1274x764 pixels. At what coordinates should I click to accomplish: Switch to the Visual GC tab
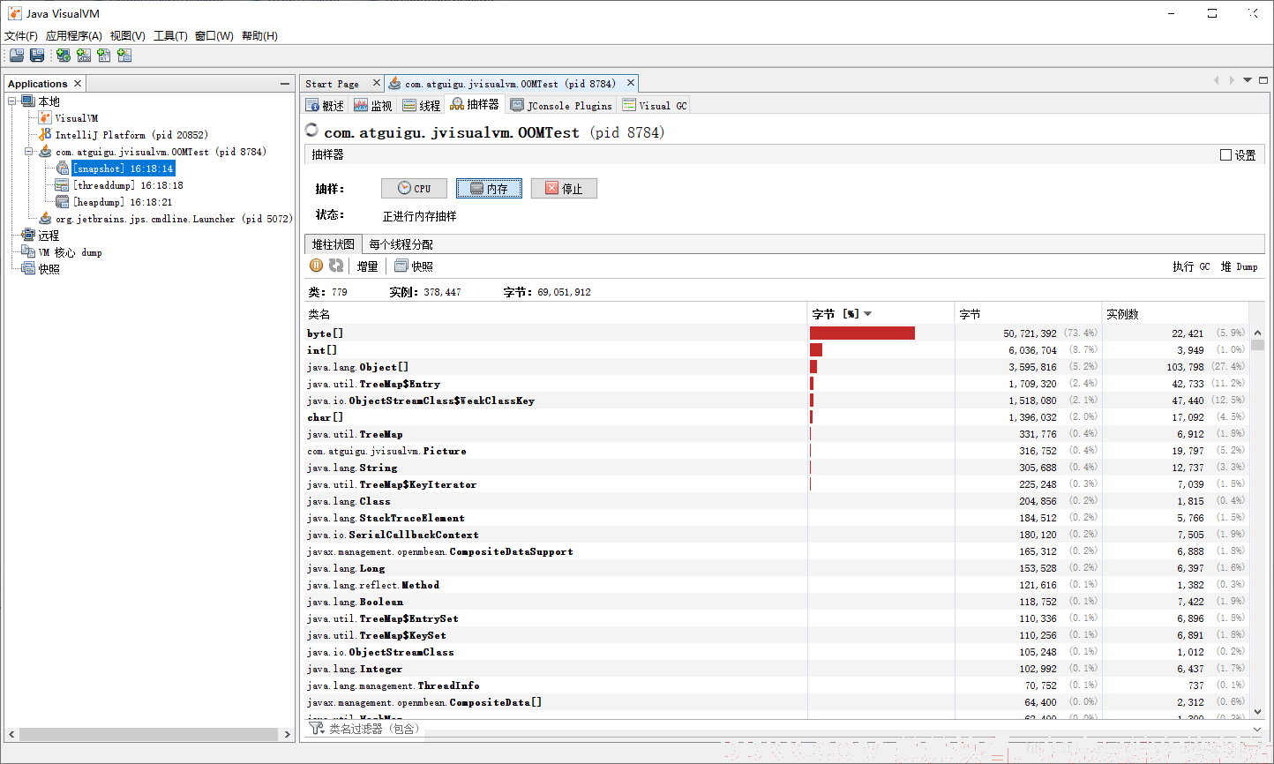[655, 105]
